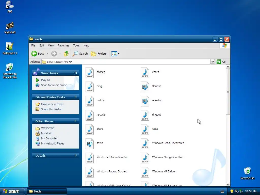
Task: Select the recycle WAV file icon
Action: click(90, 115)
